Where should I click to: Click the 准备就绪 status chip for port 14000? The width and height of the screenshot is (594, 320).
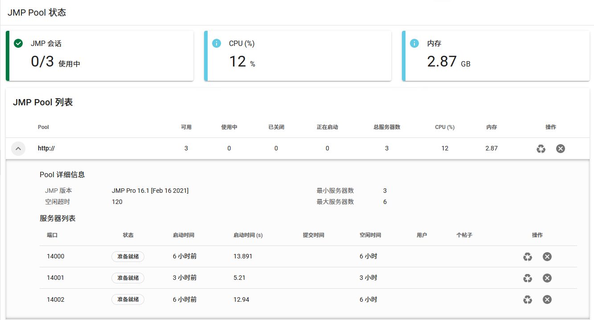pyautogui.click(x=128, y=257)
